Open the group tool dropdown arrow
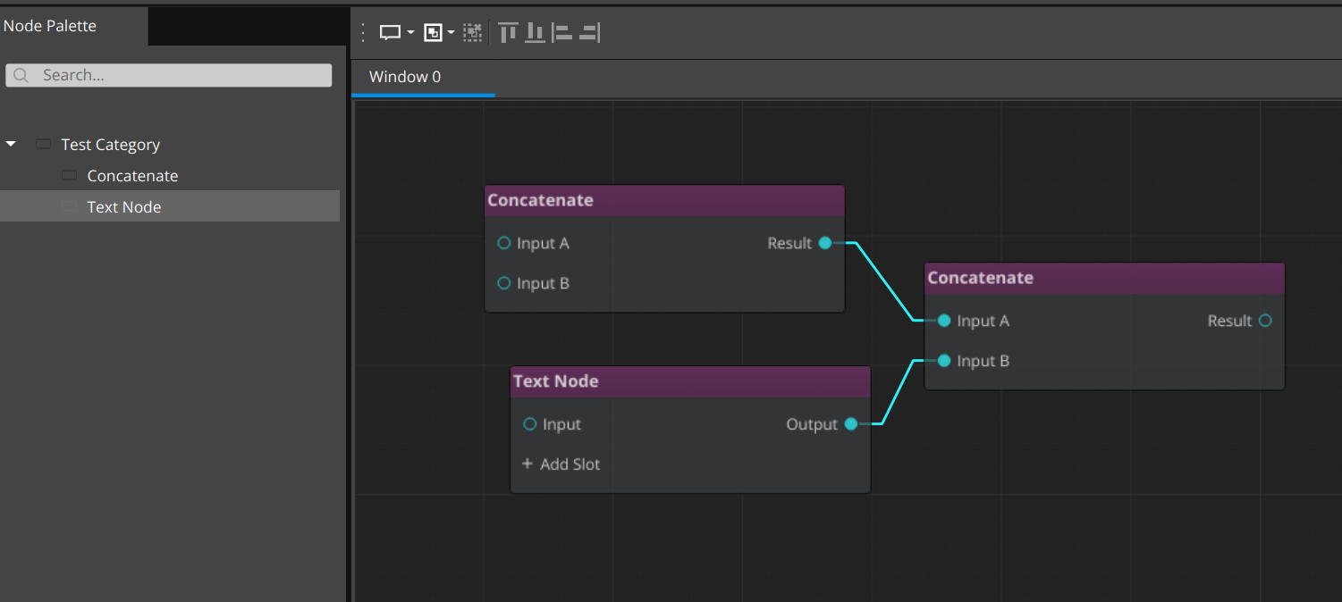Image resolution: width=1342 pixels, height=602 pixels. click(451, 31)
